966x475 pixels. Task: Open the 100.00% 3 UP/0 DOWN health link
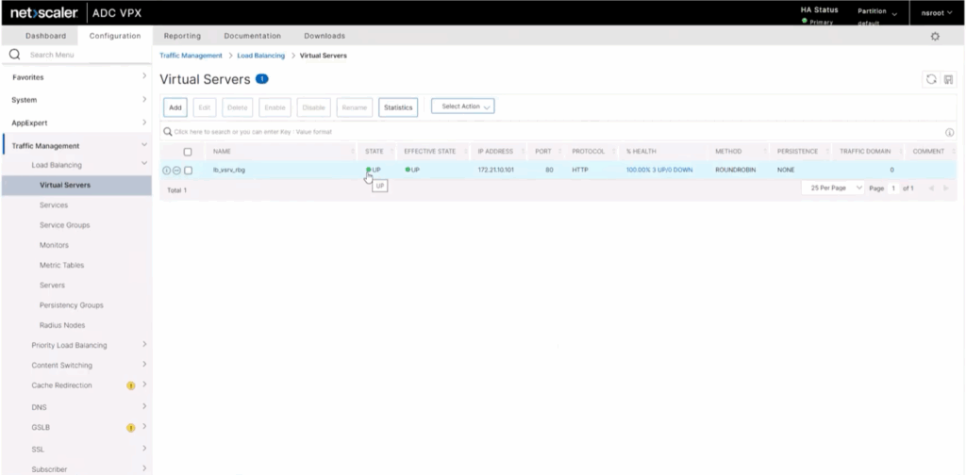(x=659, y=170)
